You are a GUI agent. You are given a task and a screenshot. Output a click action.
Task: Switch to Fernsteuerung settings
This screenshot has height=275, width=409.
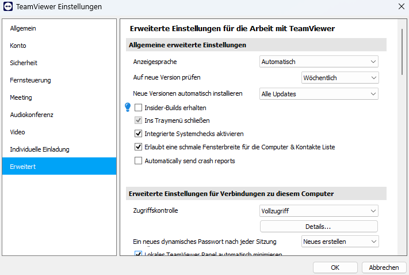pyautogui.click(x=59, y=80)
